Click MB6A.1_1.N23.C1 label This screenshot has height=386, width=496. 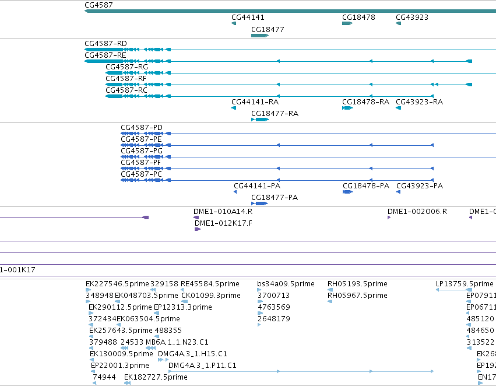177,342
